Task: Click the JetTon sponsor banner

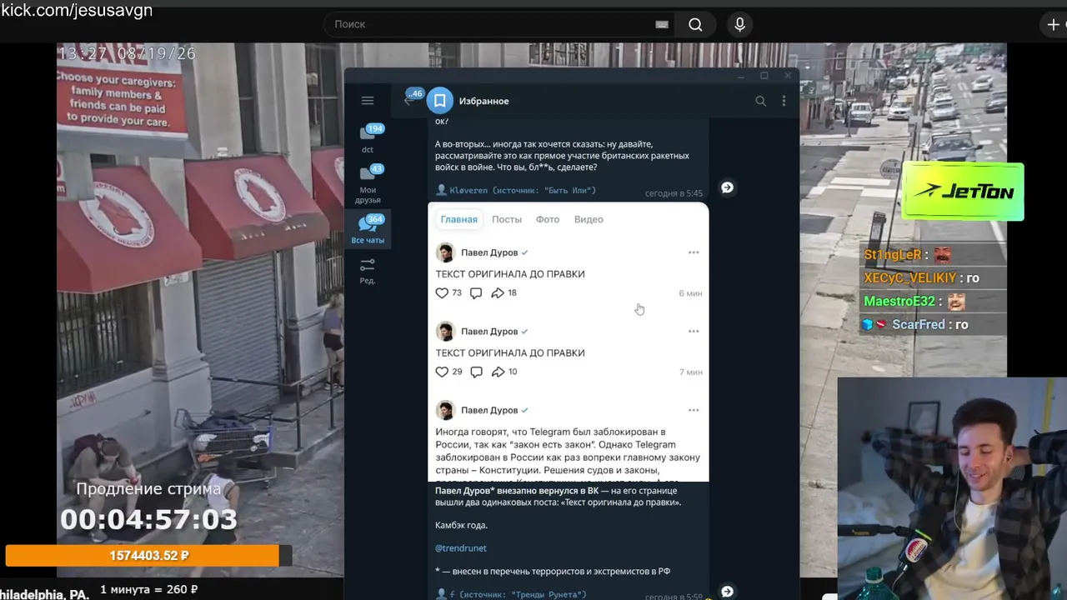Action: (963, 192)
